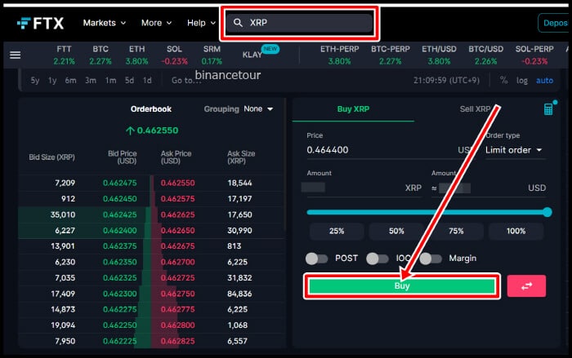572x358 pixels.
Task: Click ask size 84,836
Action: 239,294
